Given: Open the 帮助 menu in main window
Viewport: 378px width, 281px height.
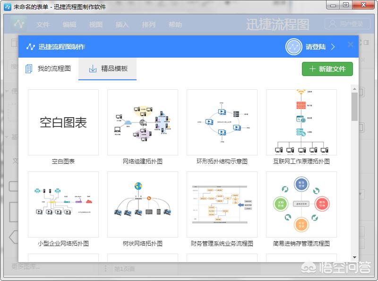Looking at the screenshot, I should pos(175,25).
